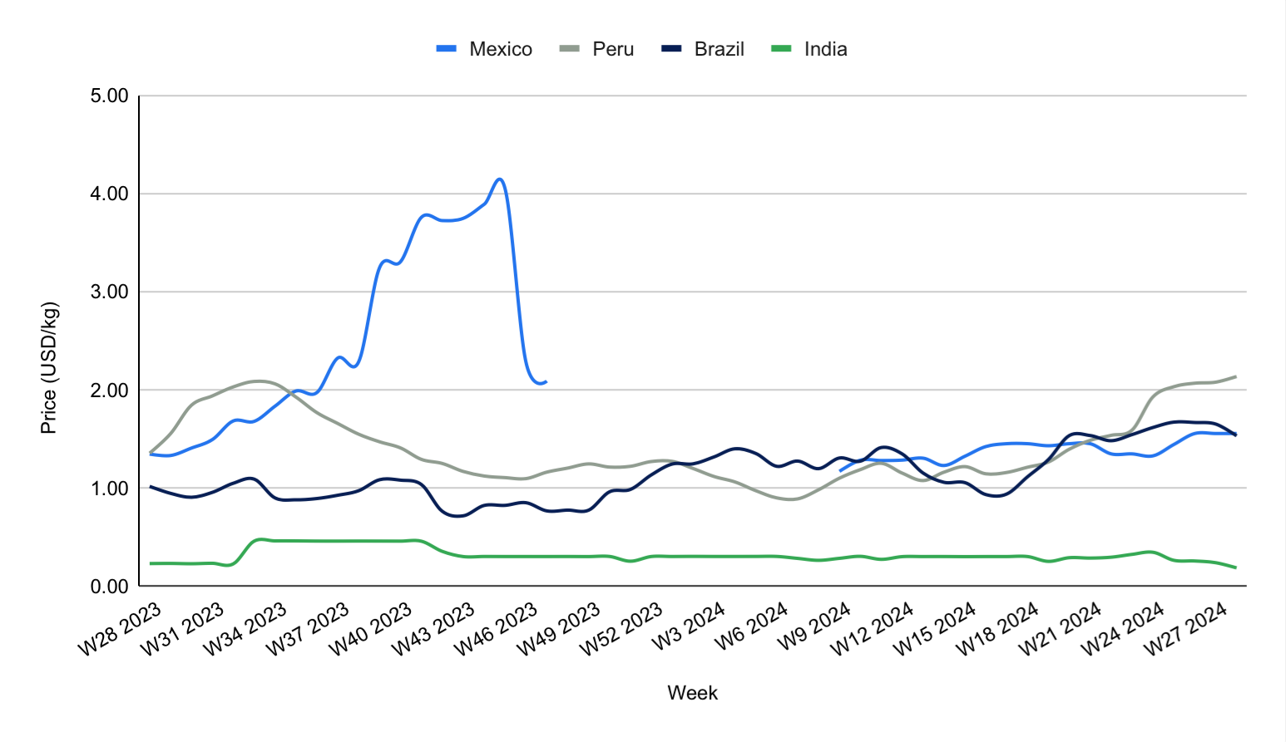Click the 3.00 y-axis tick label
Image resolution: width=1286 pixels, height=742 pixels.
pos(109,292)
